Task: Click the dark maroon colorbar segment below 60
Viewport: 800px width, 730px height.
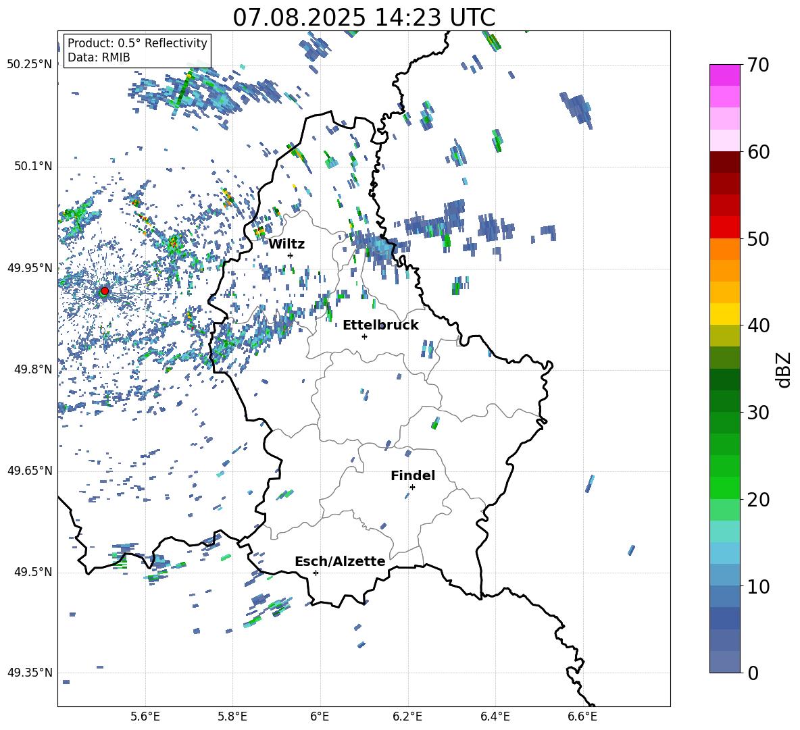Action: pos(725,162)
